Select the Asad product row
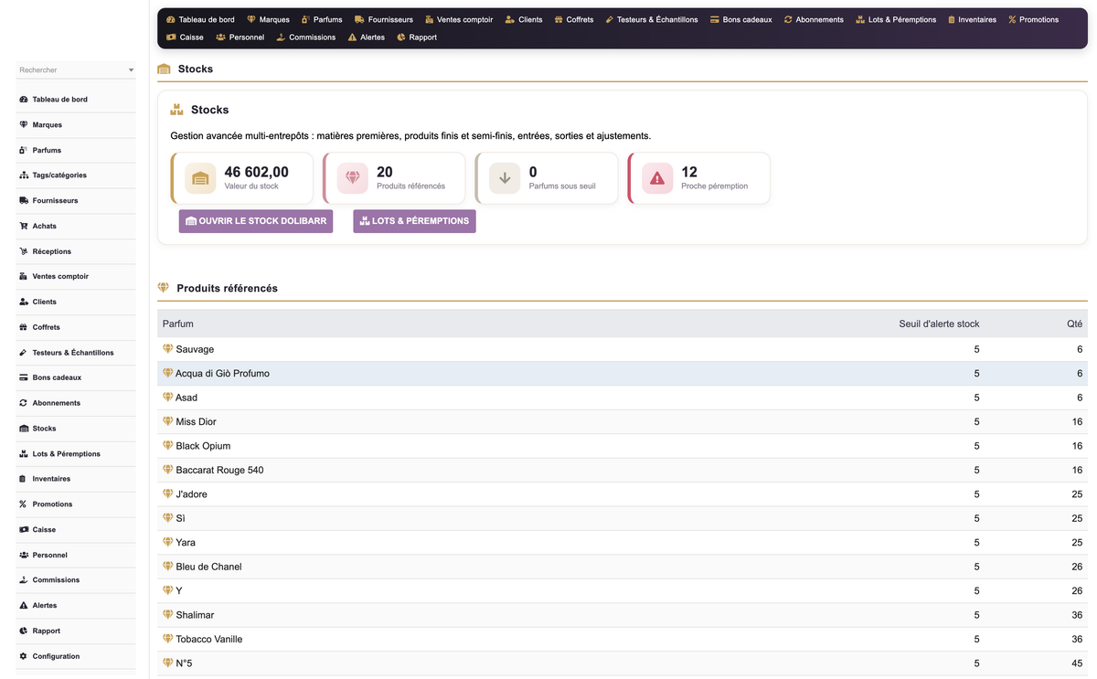 [623, 398]
